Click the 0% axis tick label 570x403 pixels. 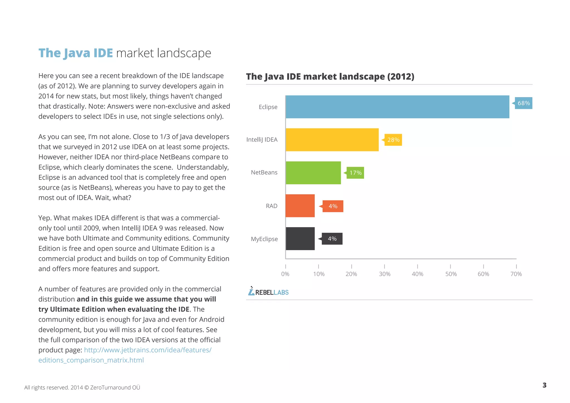point(285,274)
